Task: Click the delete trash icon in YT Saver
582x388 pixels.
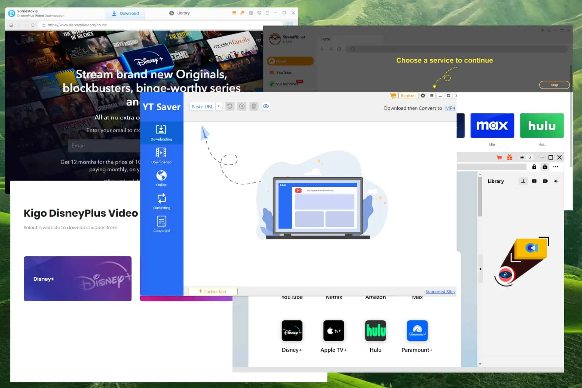Action: point(254,106)
